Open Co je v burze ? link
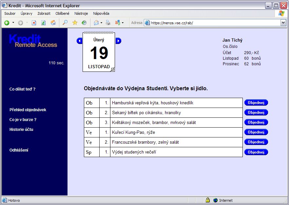 (x=23, y=120)
